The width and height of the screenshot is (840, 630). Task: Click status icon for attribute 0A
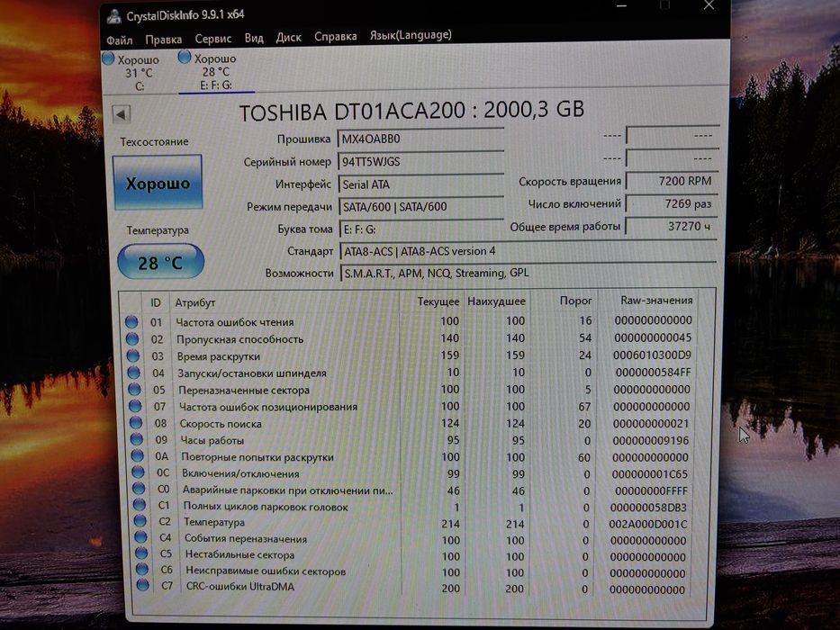click(x=138, y=456)
